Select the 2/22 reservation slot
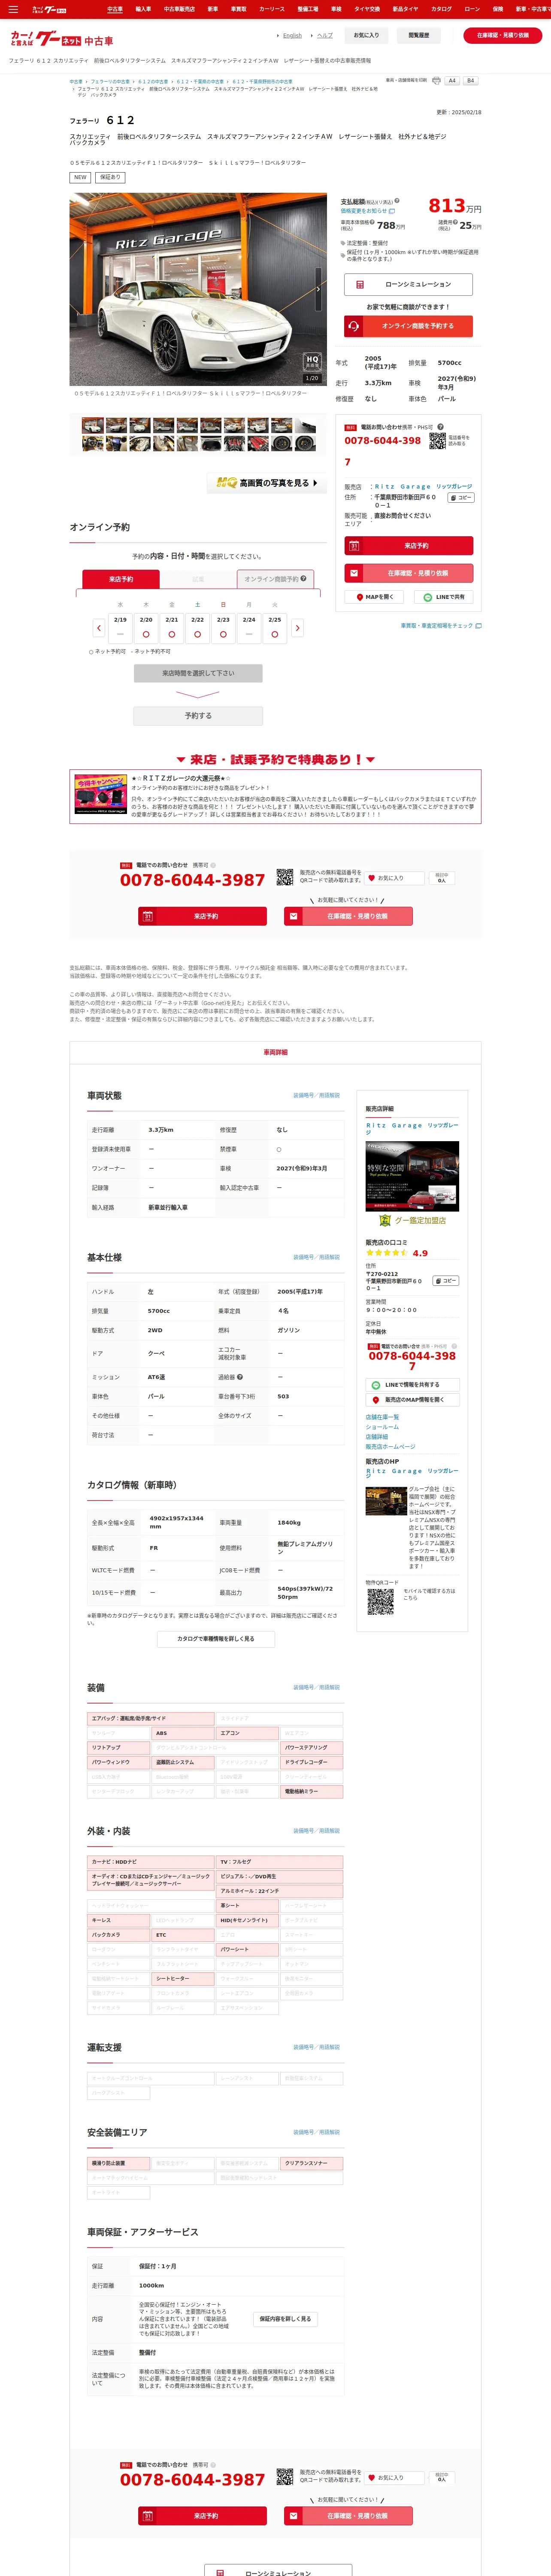Viewport: 551px width, 2576px height. (197, 628)
